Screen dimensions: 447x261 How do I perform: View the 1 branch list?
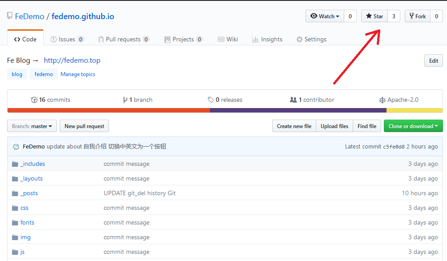click(x=138, y=100)
